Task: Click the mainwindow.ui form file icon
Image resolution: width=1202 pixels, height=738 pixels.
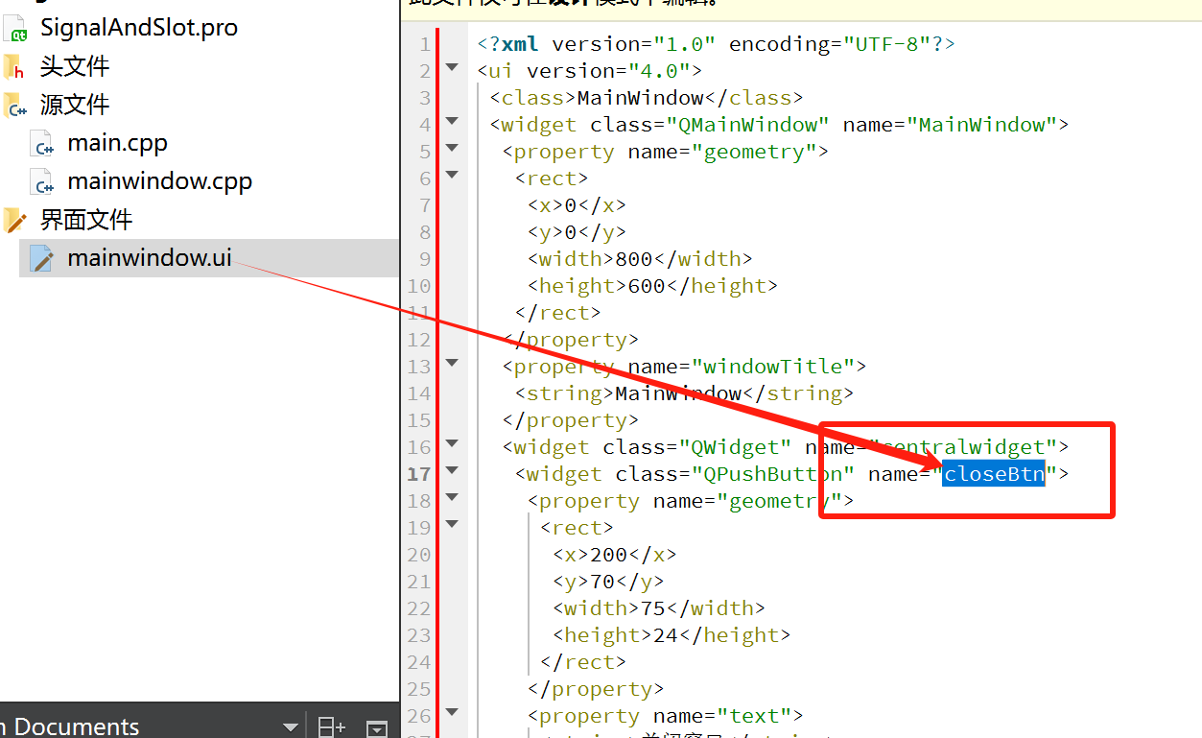Action: pyautogui.click(x=42, y=258)
